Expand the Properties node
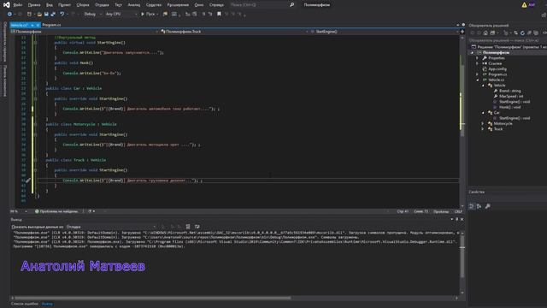This screenshot has height=308, width=547. click(478, 58)
